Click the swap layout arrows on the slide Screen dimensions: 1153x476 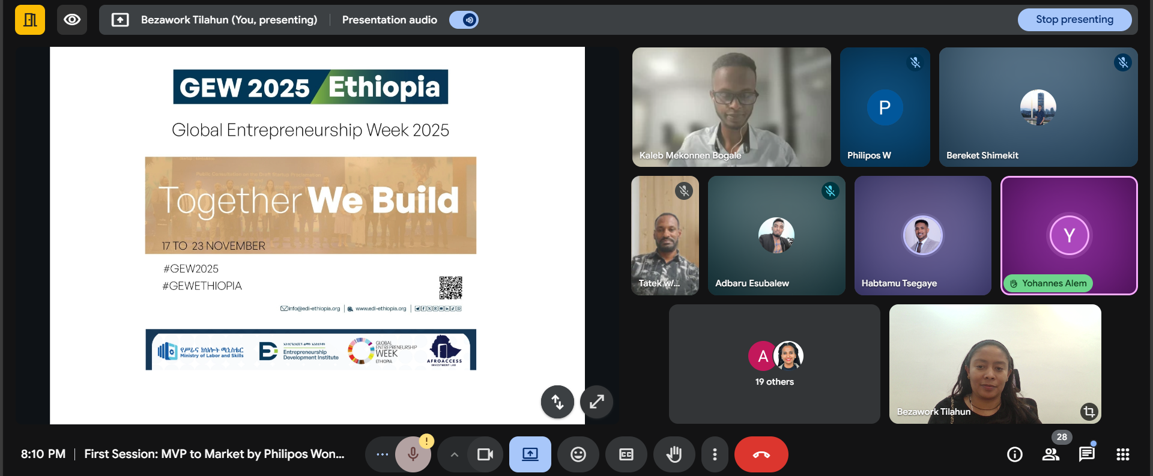(557, 402)
